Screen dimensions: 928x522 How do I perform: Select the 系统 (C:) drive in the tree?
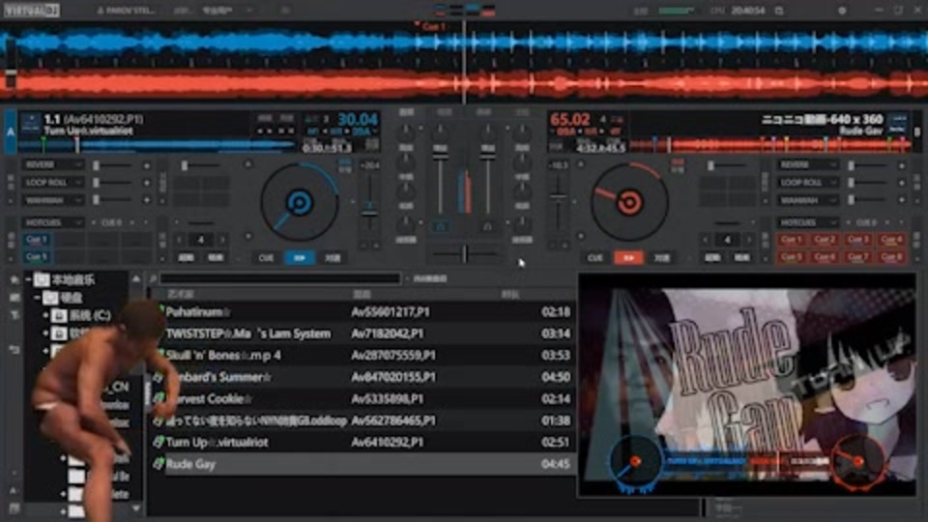point(81,316)
